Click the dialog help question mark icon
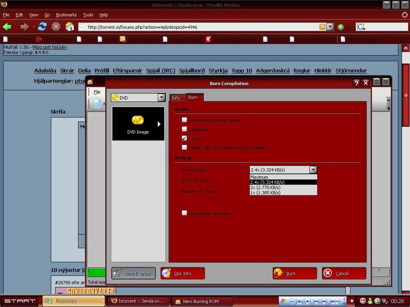Screen dimensions: 410x307 356,83
